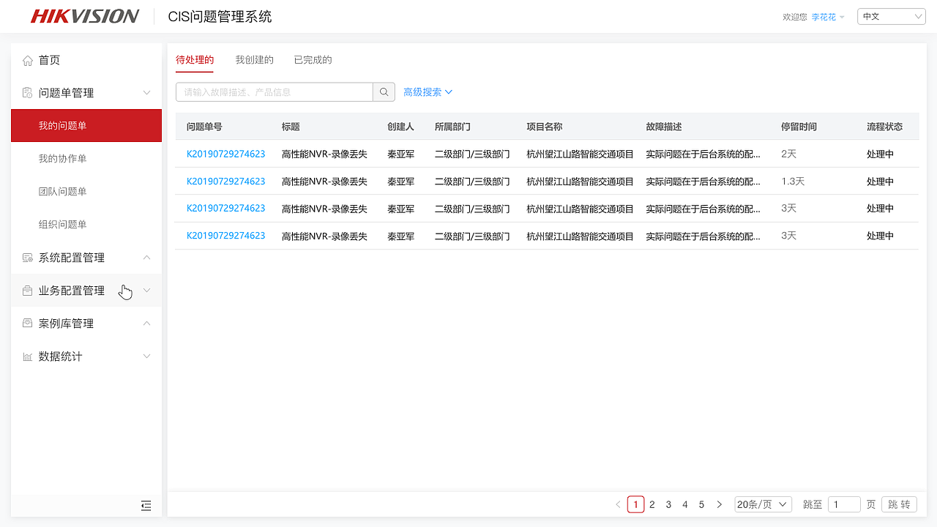Click the fault description search input field
The height and width of the screenshot is (527, 937).
[x=275, y=91]
